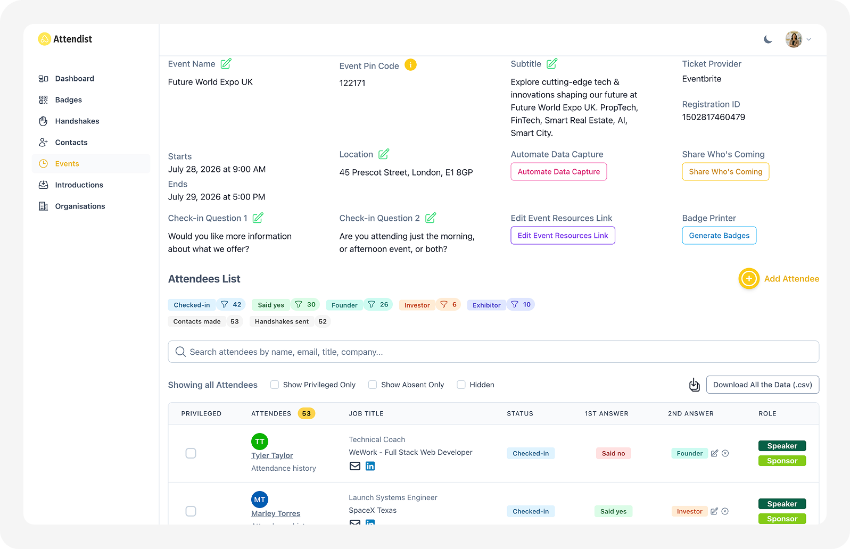Toggle dark mode moon icon
The height and width of the screenshot is (549, 850).
click(x=768, y=39)
